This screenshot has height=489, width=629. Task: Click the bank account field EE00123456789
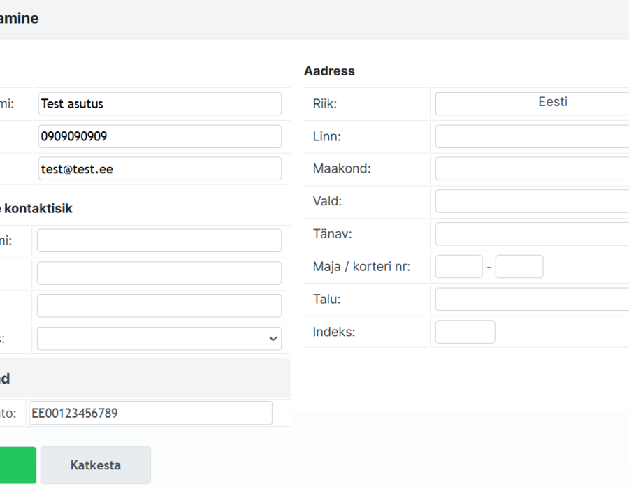click(x=150, y=413)
